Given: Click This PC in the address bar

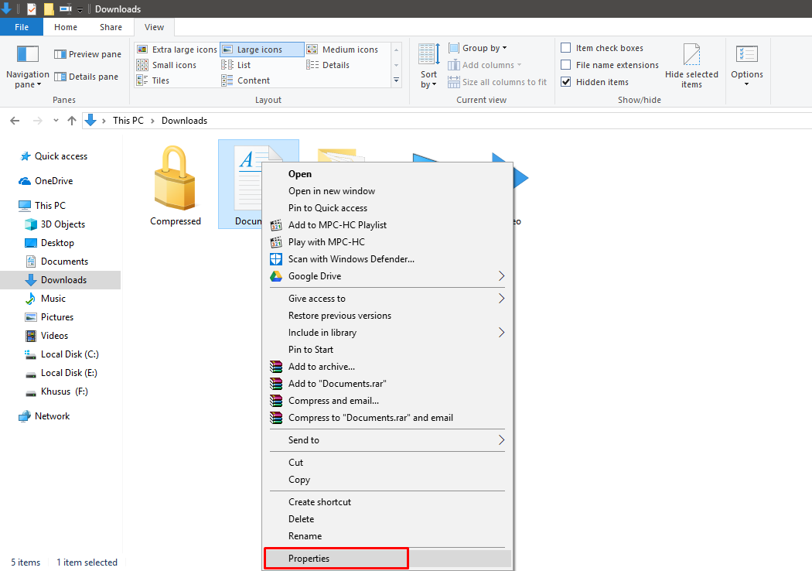Looking at the screenshot, I should click(128, 120).
